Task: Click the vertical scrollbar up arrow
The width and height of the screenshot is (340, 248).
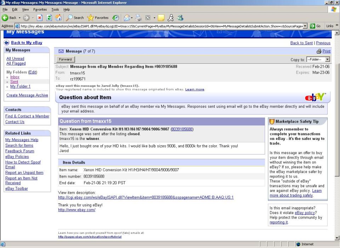Action: point(337,33)
